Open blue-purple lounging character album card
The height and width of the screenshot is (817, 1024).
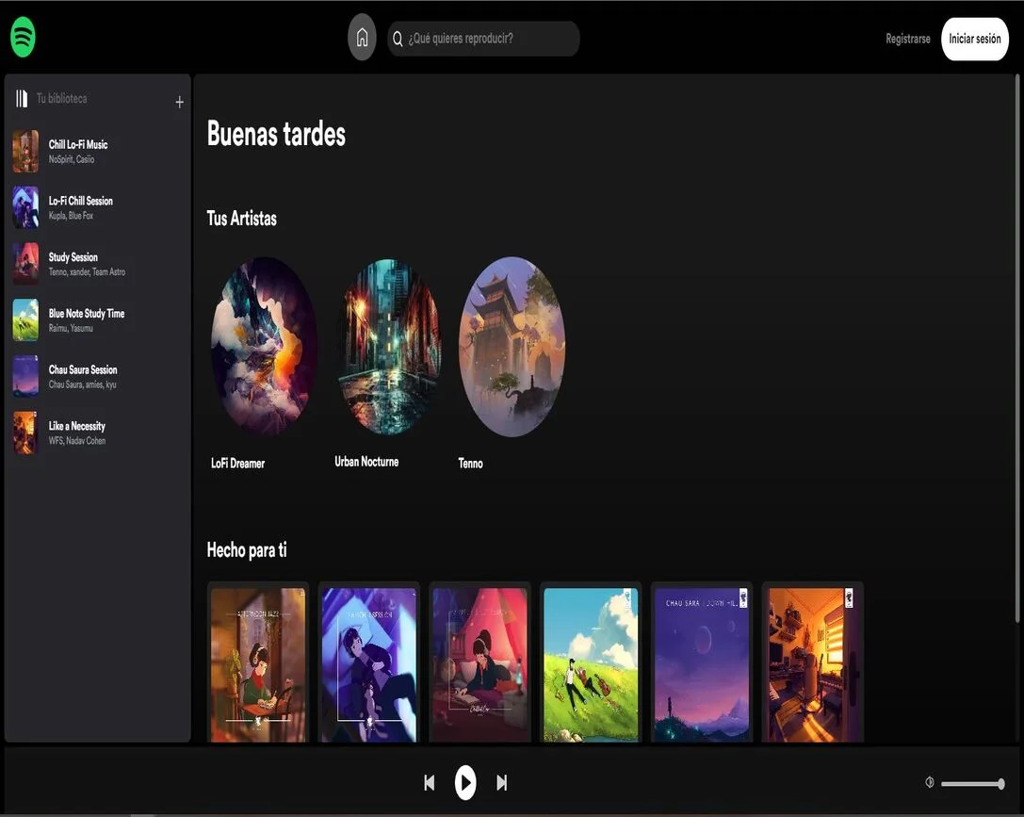(x=369, y=663)
